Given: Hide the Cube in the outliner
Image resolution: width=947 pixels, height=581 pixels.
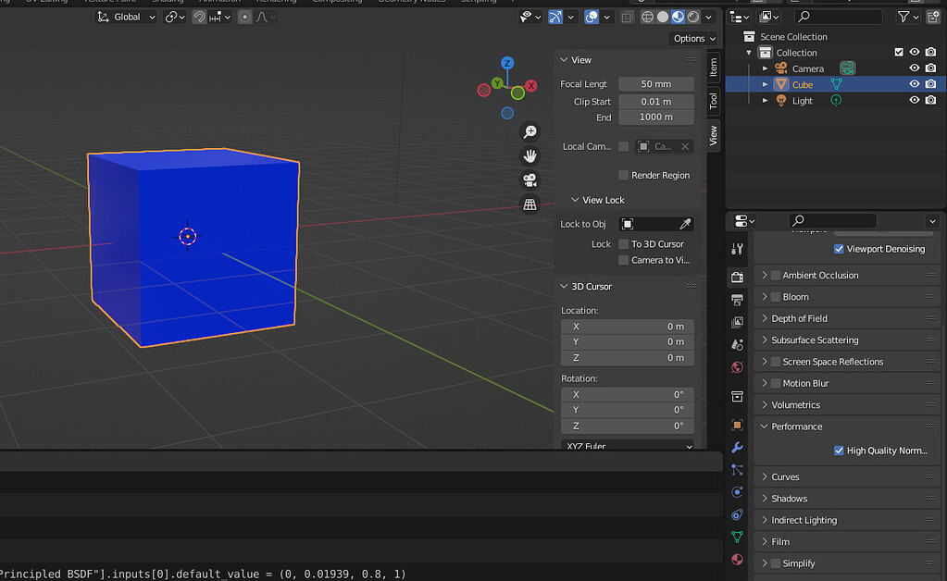Looking at the screenshot, I should point(916,84).
